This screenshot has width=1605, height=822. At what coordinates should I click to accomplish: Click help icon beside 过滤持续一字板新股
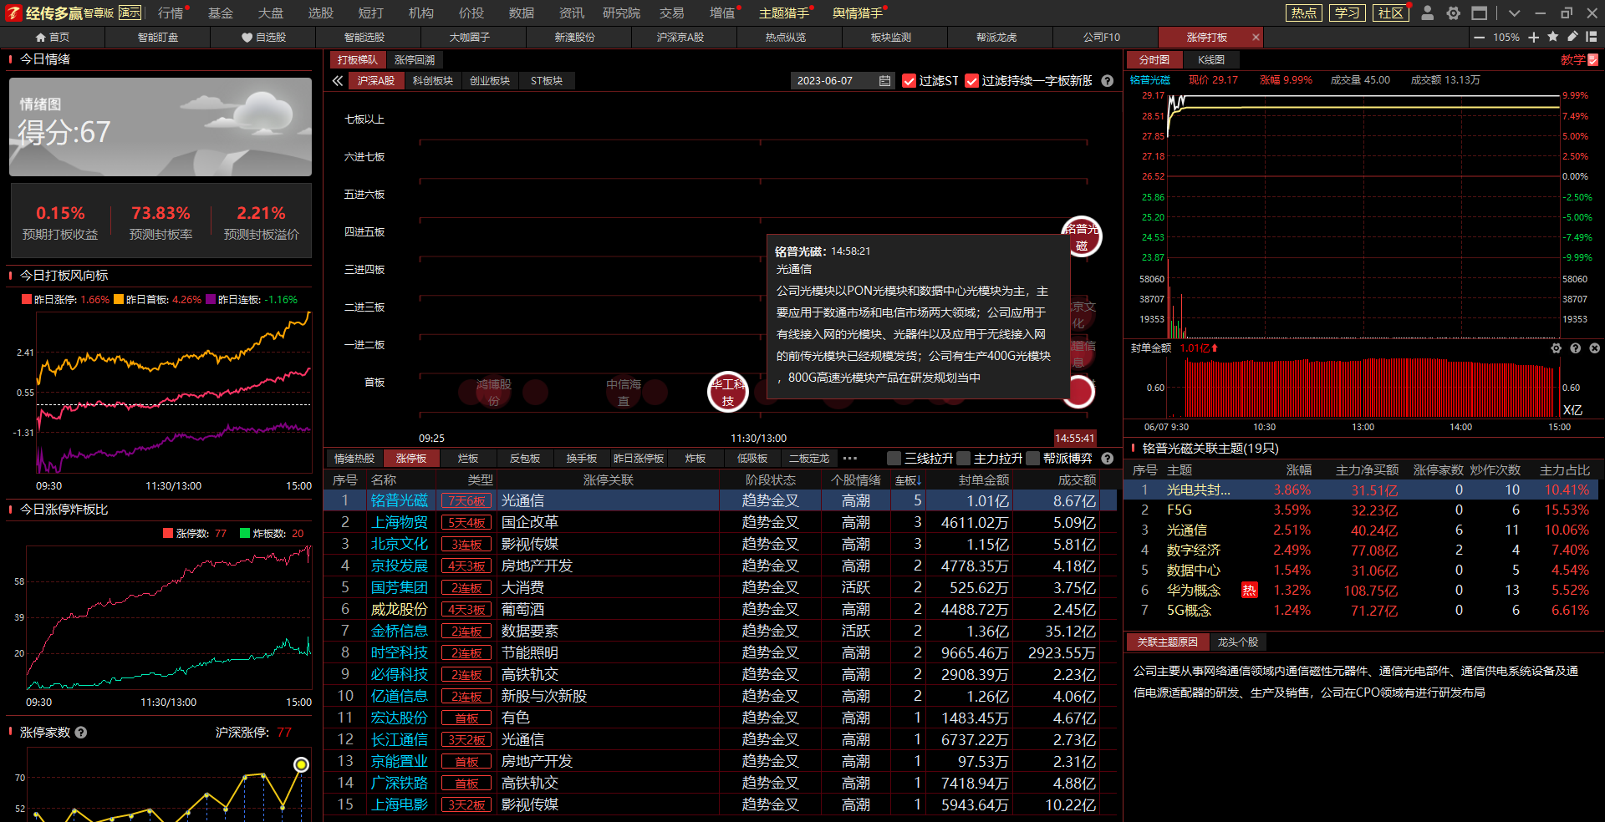[1108, 81]
